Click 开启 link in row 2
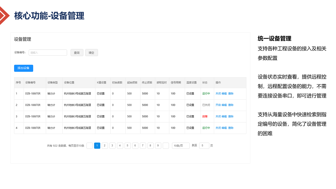 pyautogui.click(x=218, y=105)
